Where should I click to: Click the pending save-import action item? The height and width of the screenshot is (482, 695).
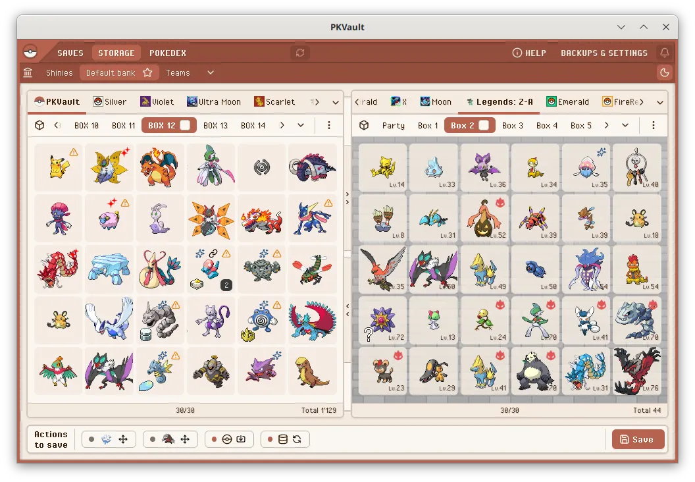click(x=229, y=439)
